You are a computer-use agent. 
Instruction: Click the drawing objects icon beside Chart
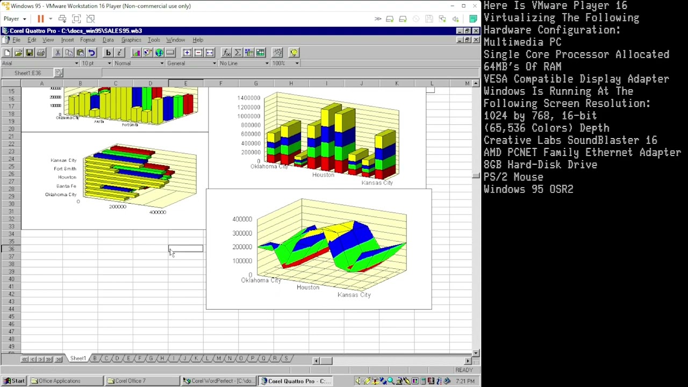[x=148, y=53]
